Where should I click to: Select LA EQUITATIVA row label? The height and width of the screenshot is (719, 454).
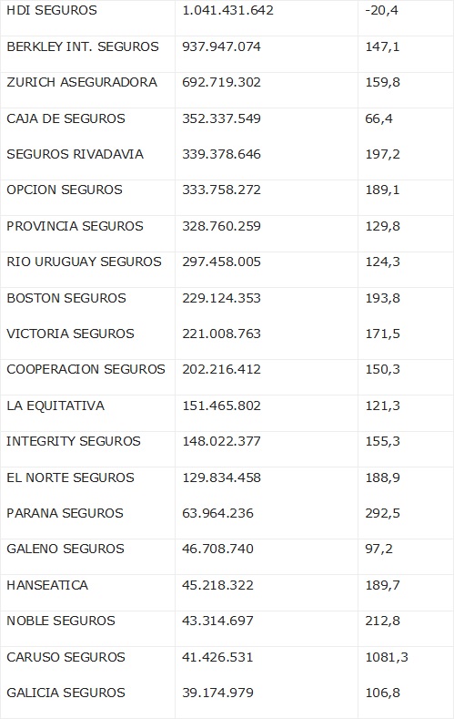[x=55, y=406]
